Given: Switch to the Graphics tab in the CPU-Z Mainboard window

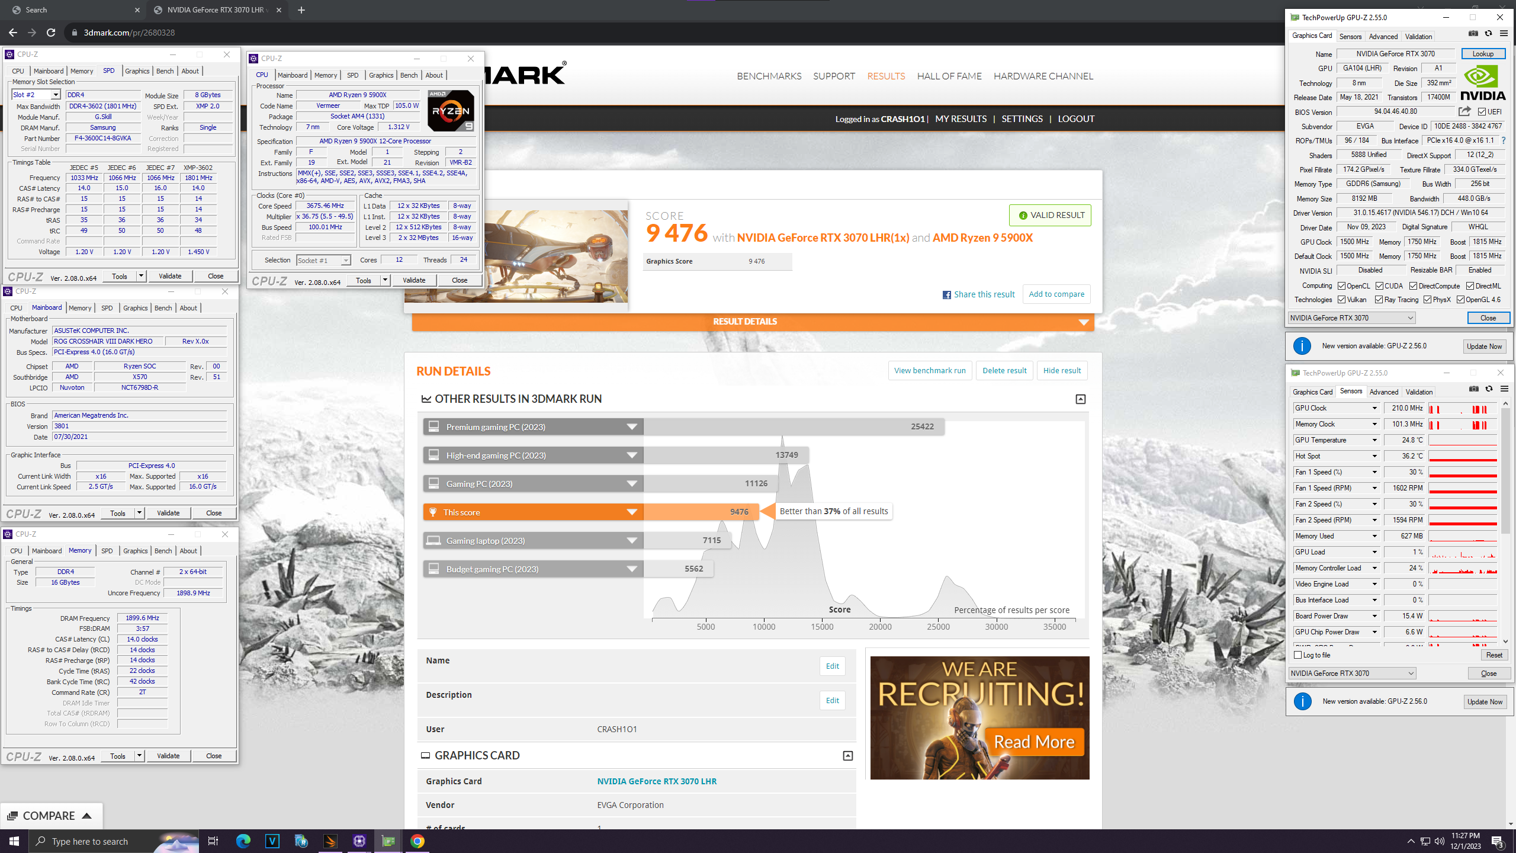Looking at the screenshot, I should pyautogui.click(x=135, y=308).
